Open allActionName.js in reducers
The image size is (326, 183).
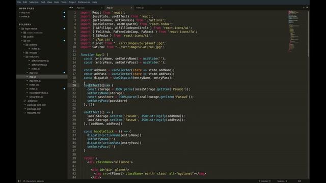(40, 61)
